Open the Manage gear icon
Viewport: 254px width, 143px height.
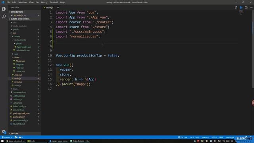[x=4, y=131]
